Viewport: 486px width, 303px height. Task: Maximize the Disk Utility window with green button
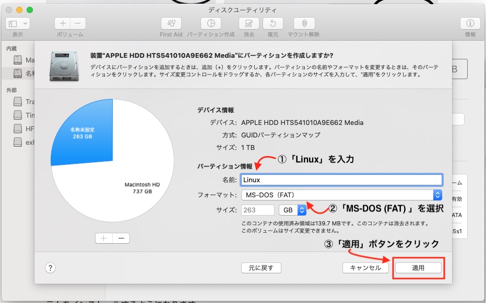30,10
